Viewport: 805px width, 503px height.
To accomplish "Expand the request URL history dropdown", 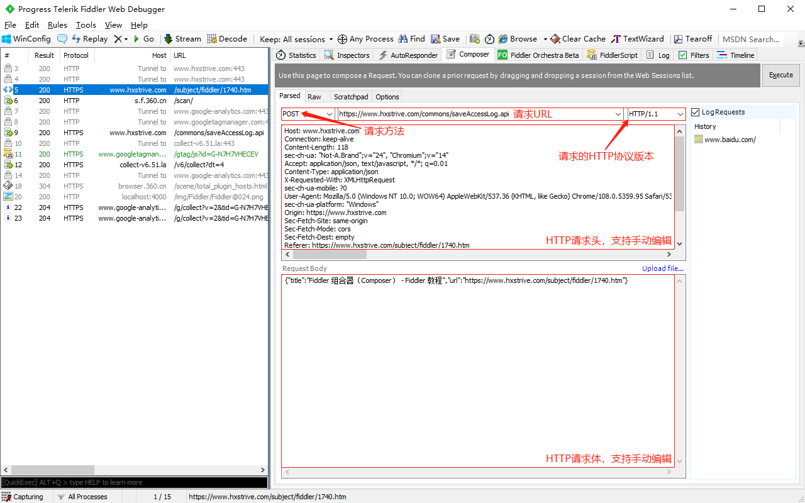I will [618, 114].
